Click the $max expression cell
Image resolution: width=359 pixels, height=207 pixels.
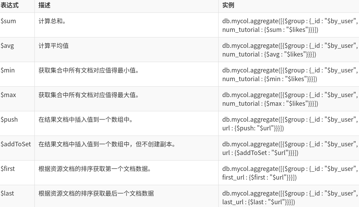click(8, 95)
